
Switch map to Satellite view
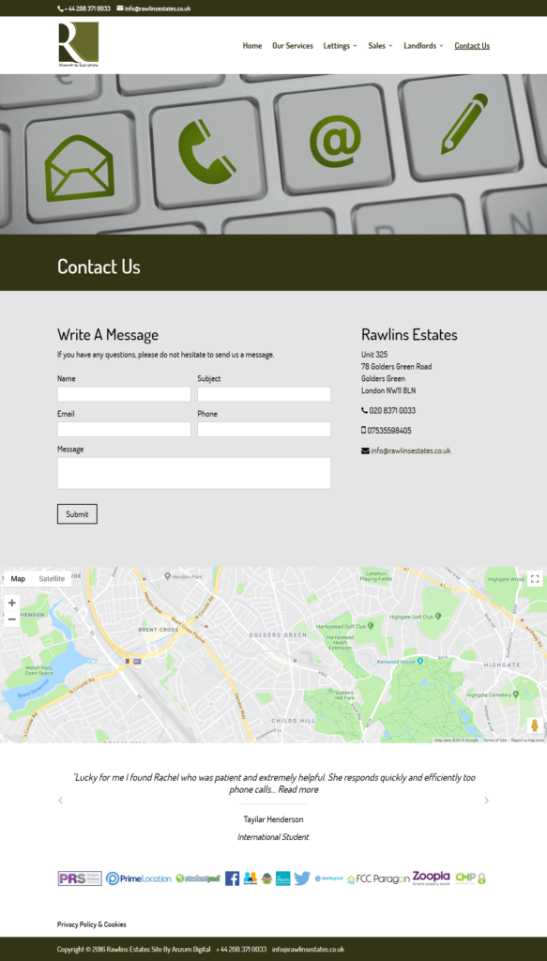tap(52, 578)
